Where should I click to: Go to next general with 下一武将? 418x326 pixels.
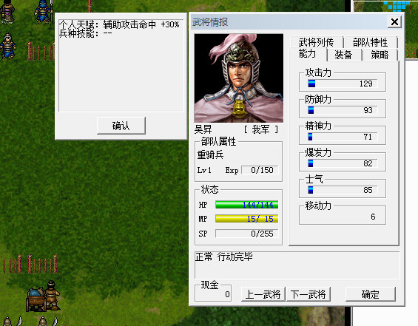(309, 294)
